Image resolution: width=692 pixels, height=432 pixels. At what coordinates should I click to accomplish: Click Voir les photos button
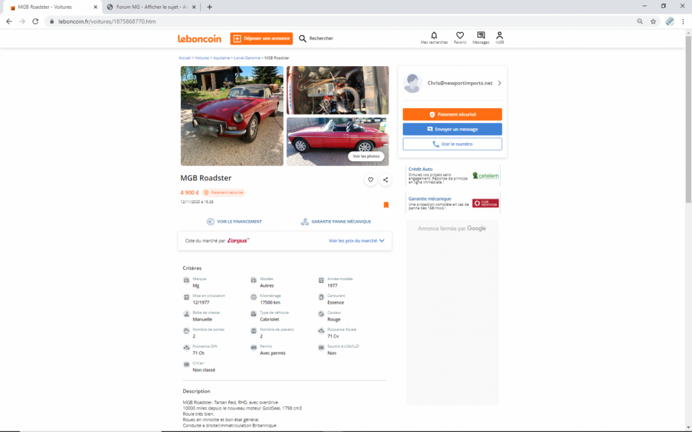pyautogui.click(x=366, y=156)
